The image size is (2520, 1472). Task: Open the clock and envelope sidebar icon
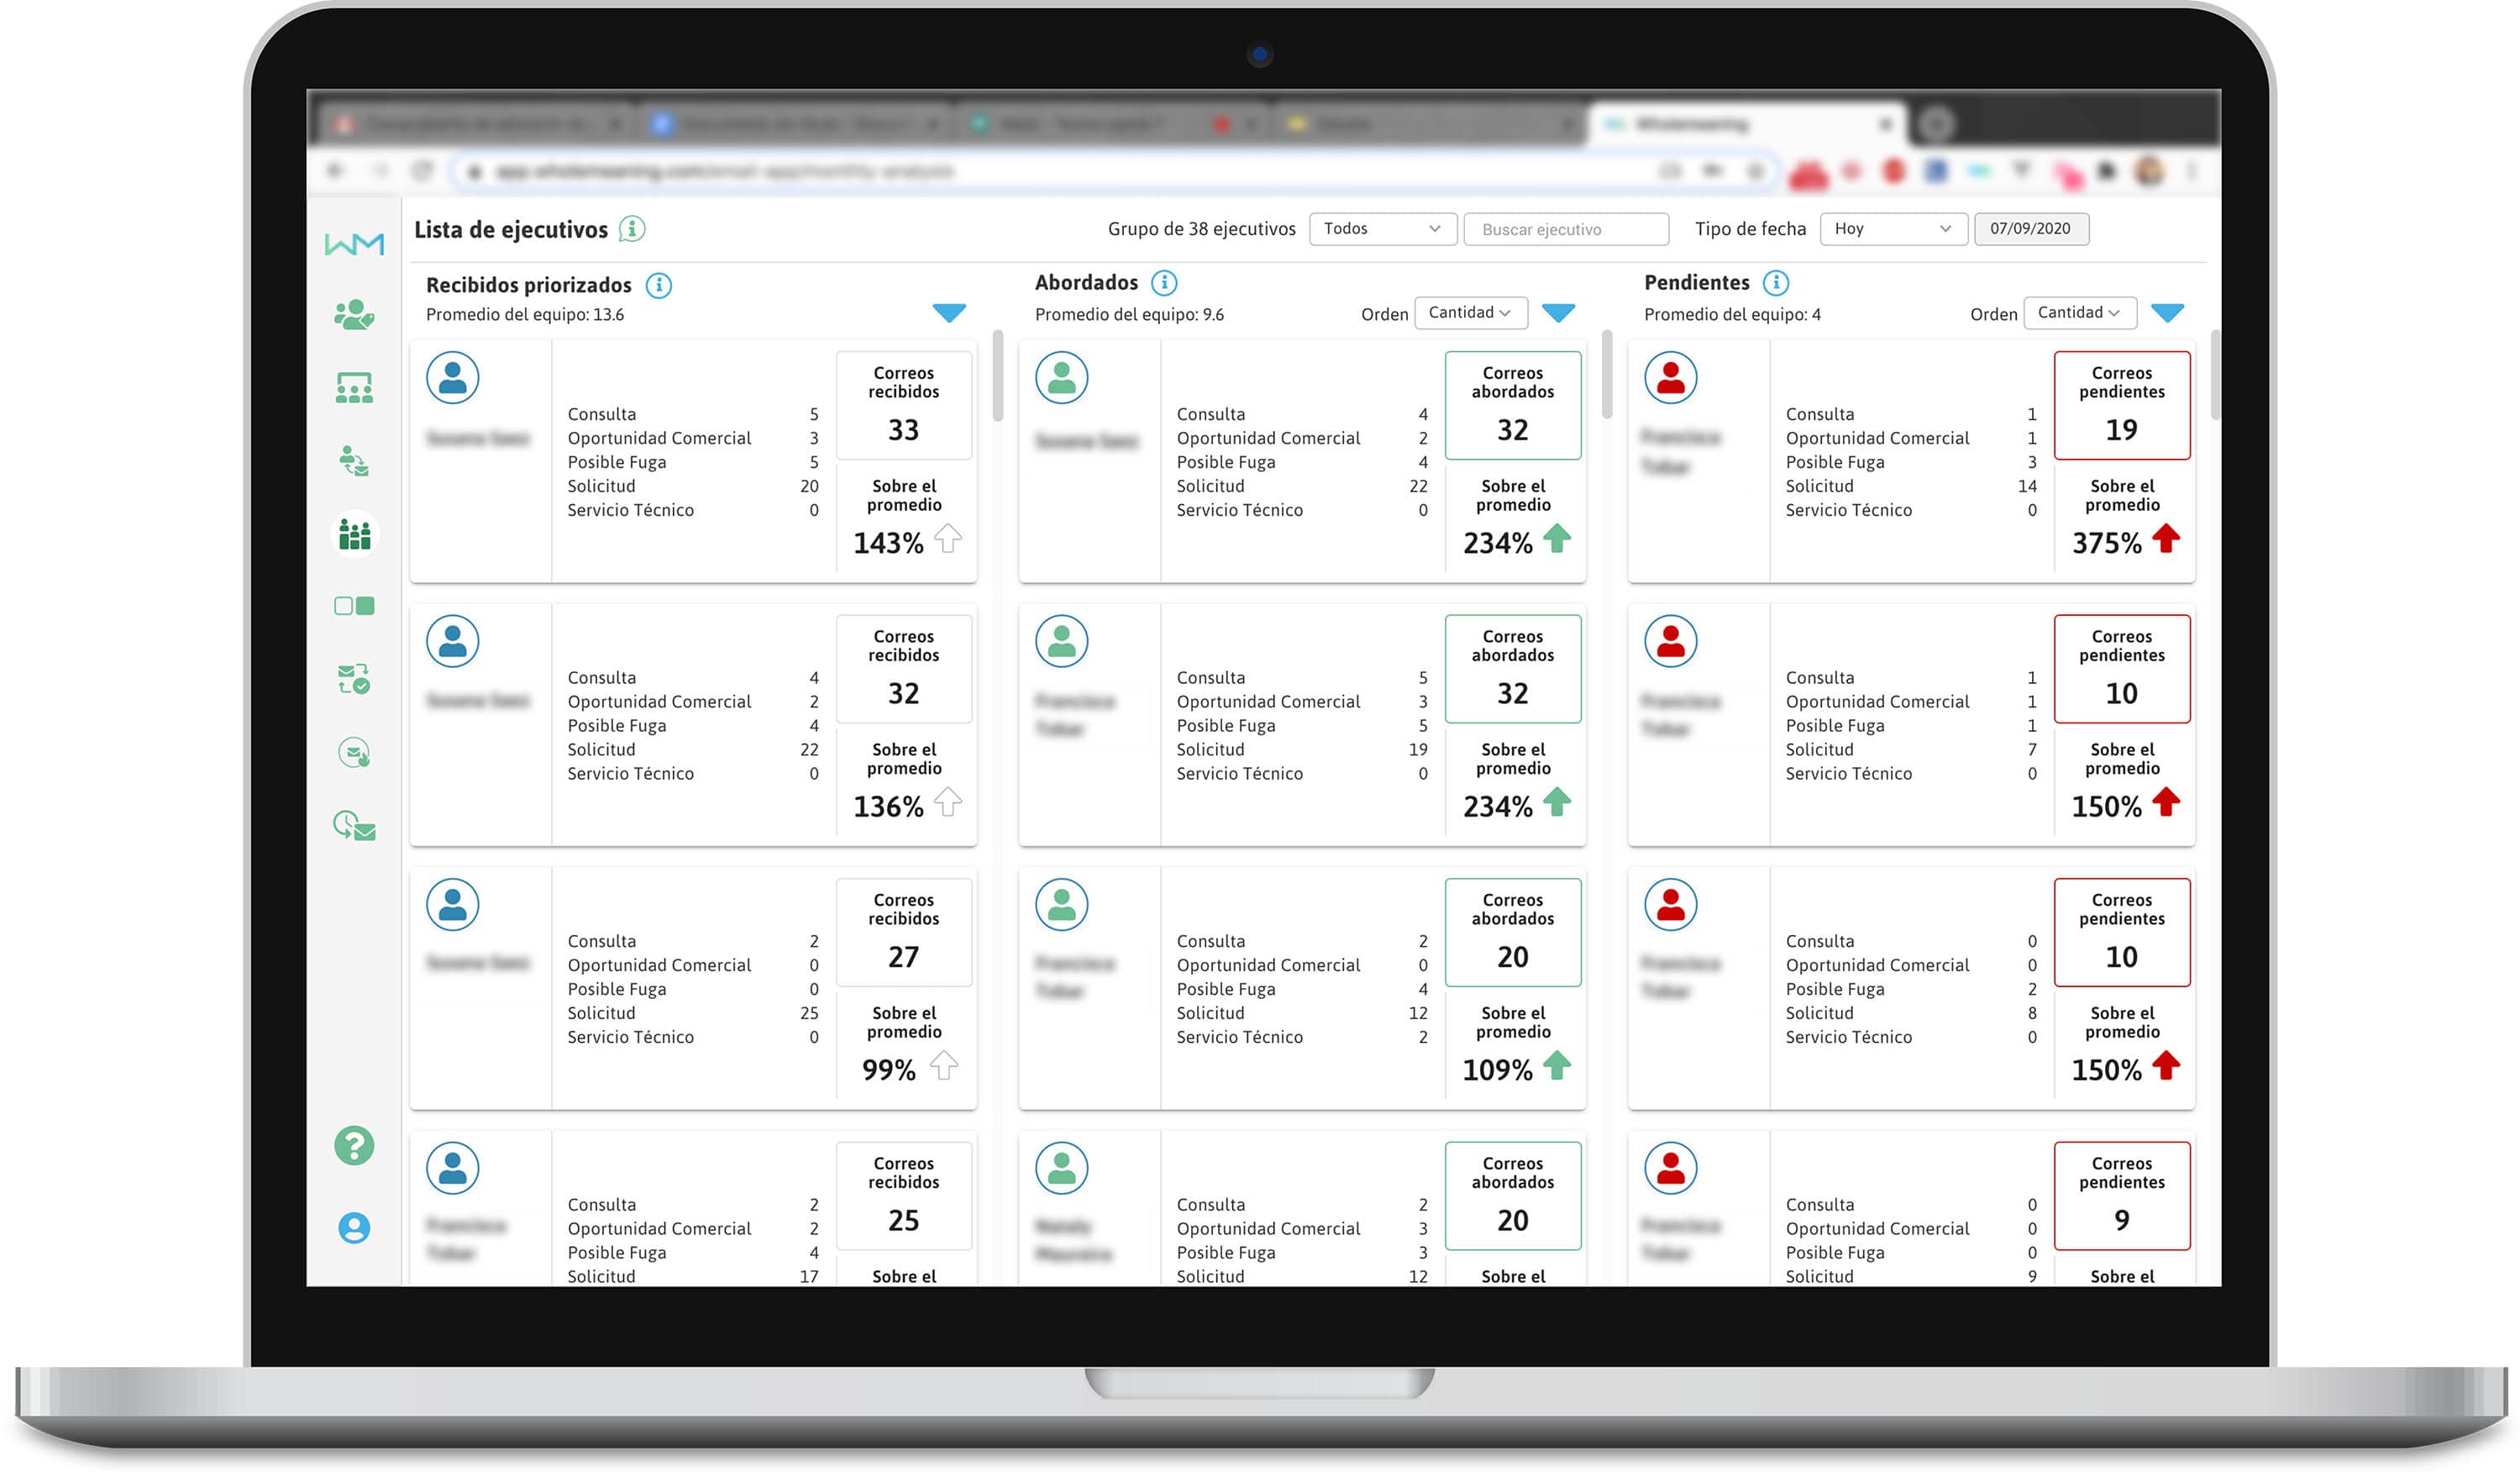[354, 826]
